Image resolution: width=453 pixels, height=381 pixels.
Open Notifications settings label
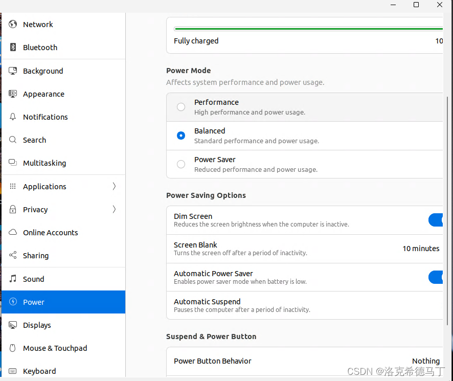pos(46,117)
